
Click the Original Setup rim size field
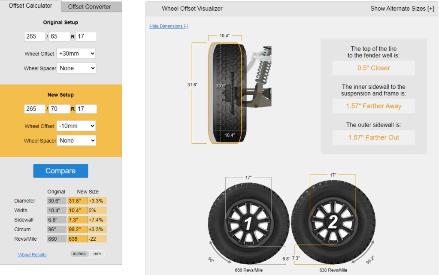[x=86, y=36]
